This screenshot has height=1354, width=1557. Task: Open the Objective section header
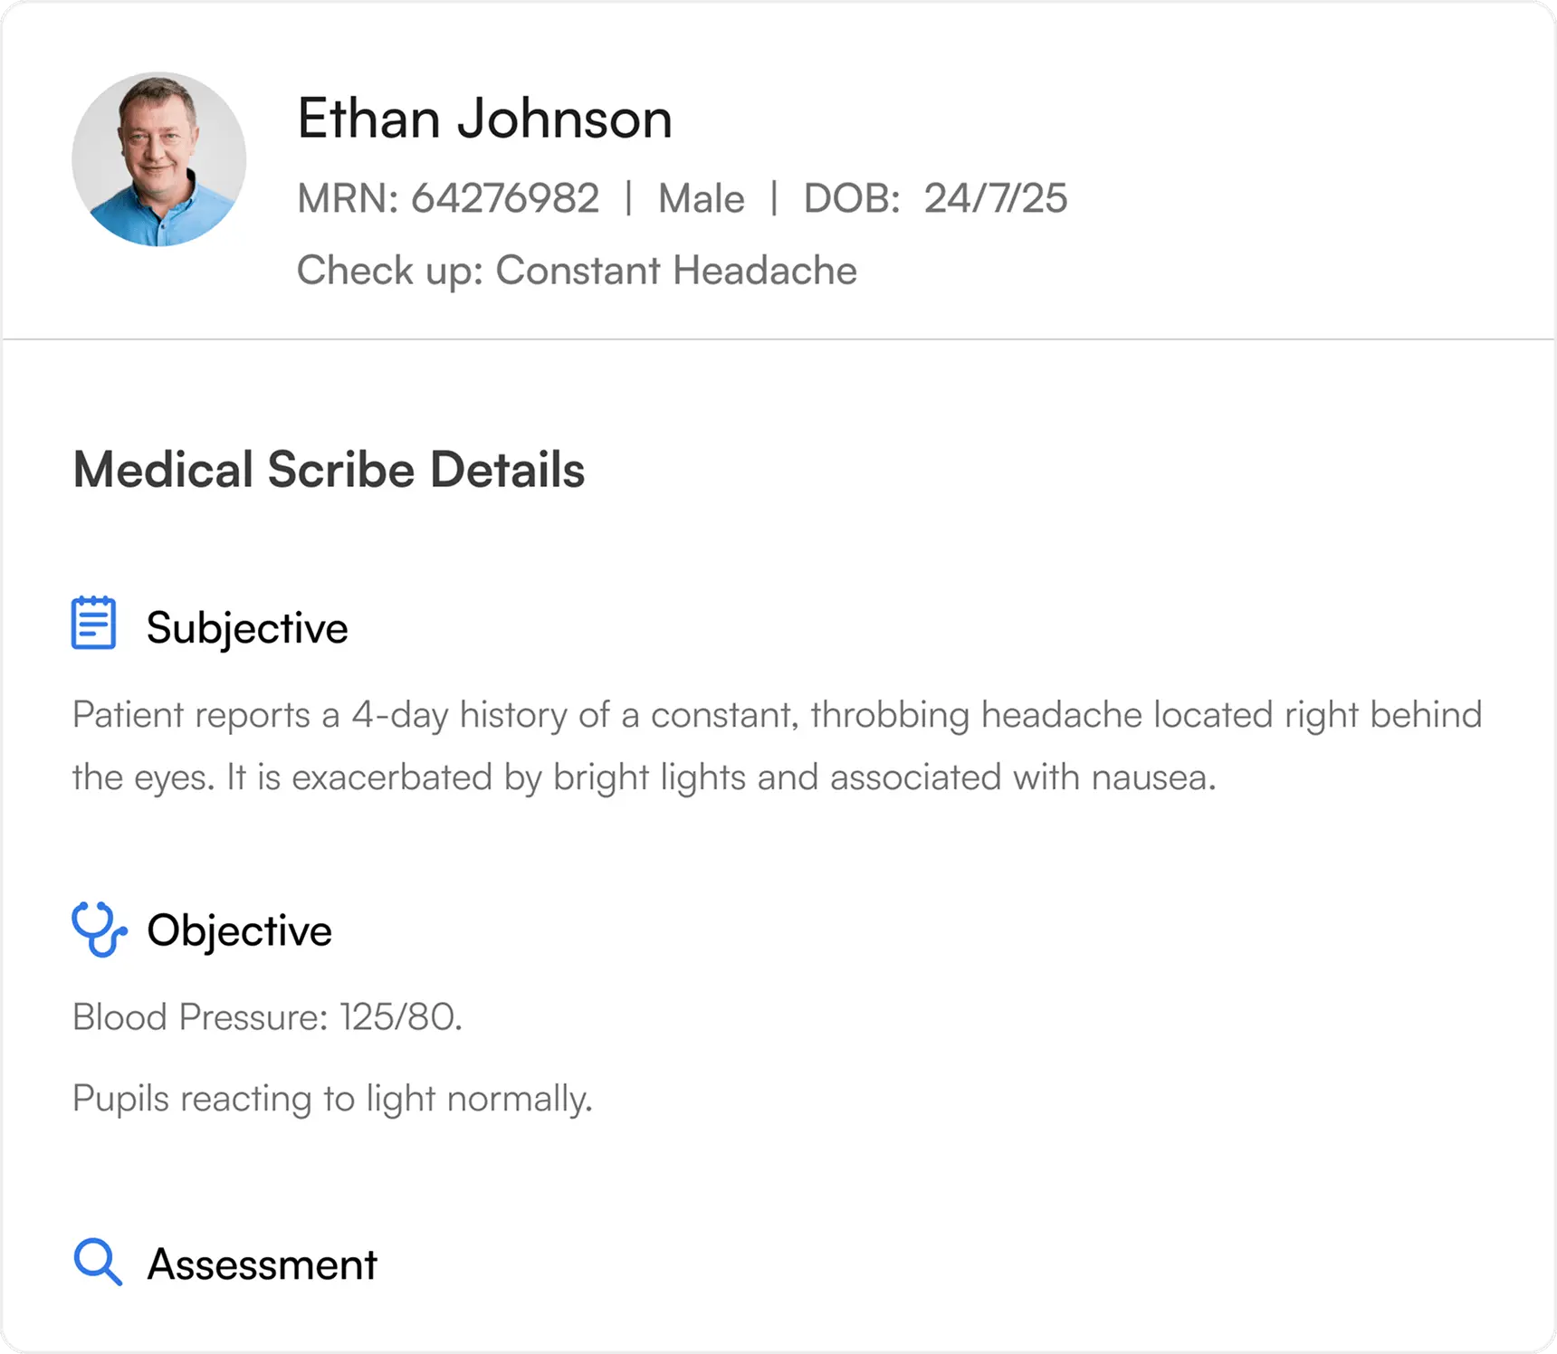coord(240,930)
